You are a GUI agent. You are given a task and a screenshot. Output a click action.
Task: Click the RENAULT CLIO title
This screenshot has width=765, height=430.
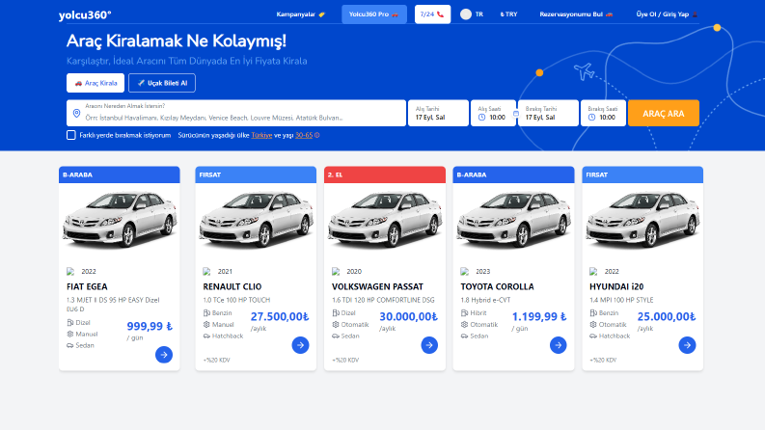pos(232,286)
